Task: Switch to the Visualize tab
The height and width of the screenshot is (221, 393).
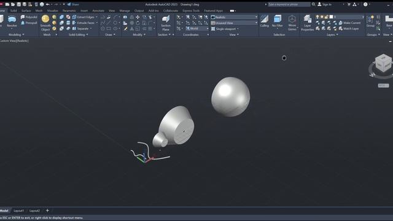Action: [x=53, y=11]
